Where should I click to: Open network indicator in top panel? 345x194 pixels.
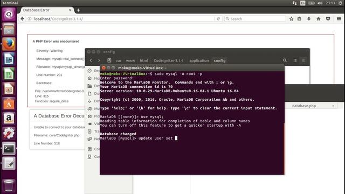[x=295, y=3]
